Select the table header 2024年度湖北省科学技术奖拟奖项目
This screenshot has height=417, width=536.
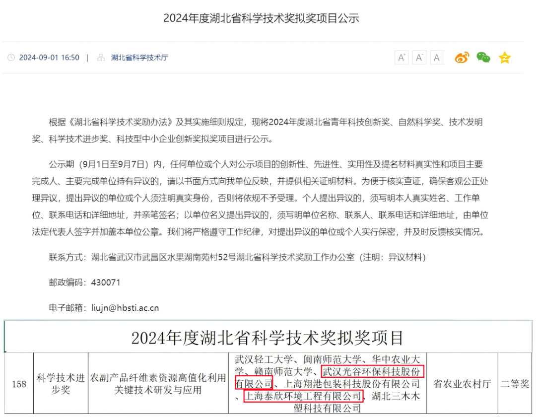[268, 338]
